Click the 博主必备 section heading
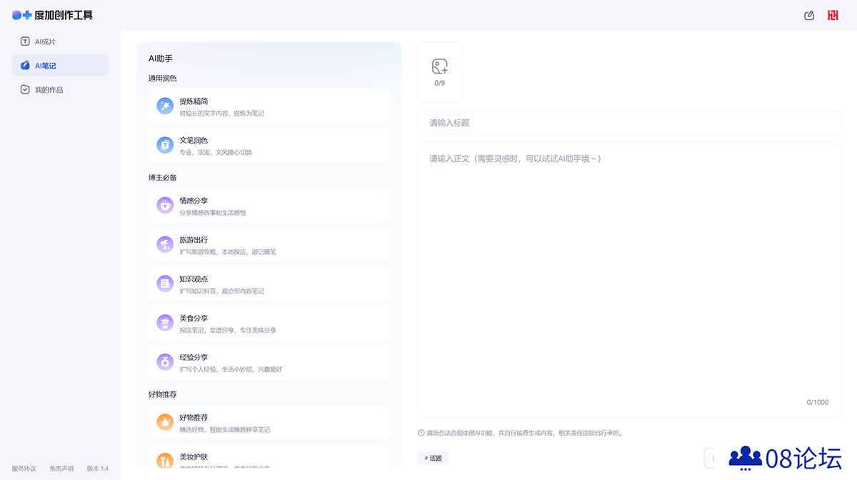The width and height of the screenshot is (857, 480). [x=163, y=177]
